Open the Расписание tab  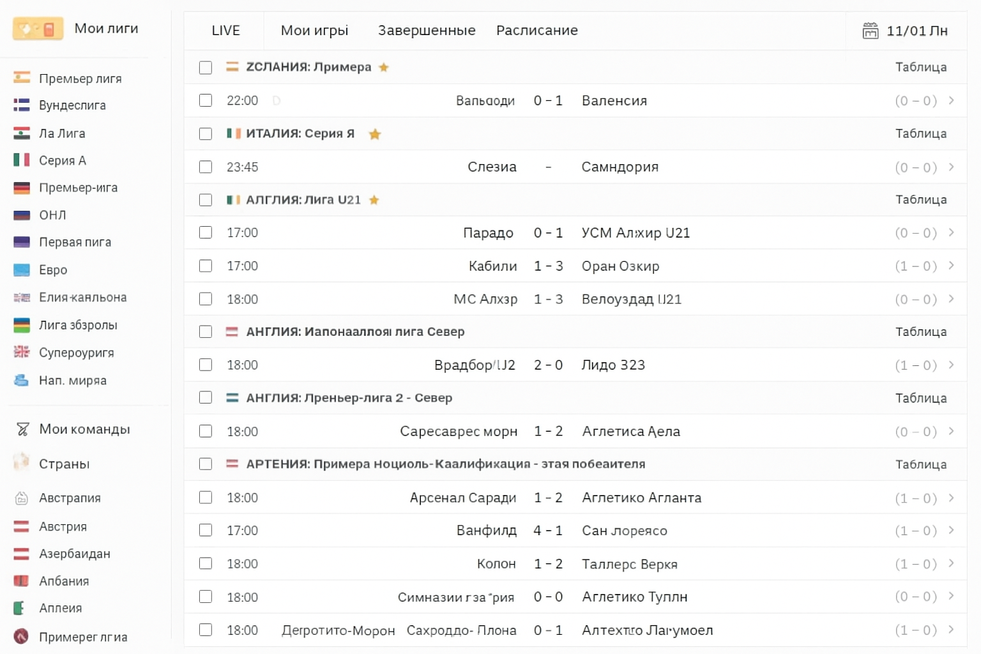click(x=536, y=30)
